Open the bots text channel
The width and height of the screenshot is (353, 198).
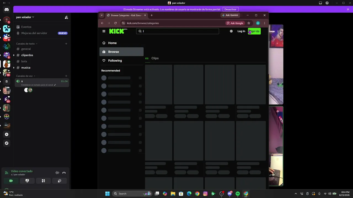[x=42, y=61]
